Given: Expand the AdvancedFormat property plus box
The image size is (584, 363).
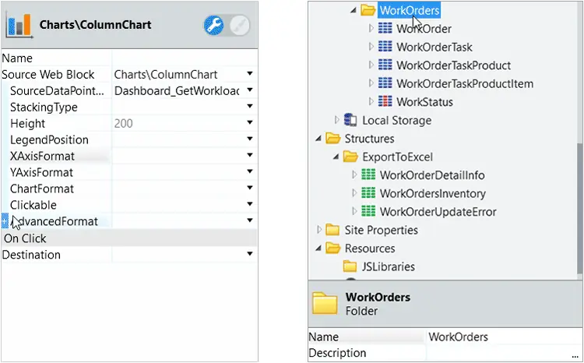Looking at the screenshot, I should 5,221.
